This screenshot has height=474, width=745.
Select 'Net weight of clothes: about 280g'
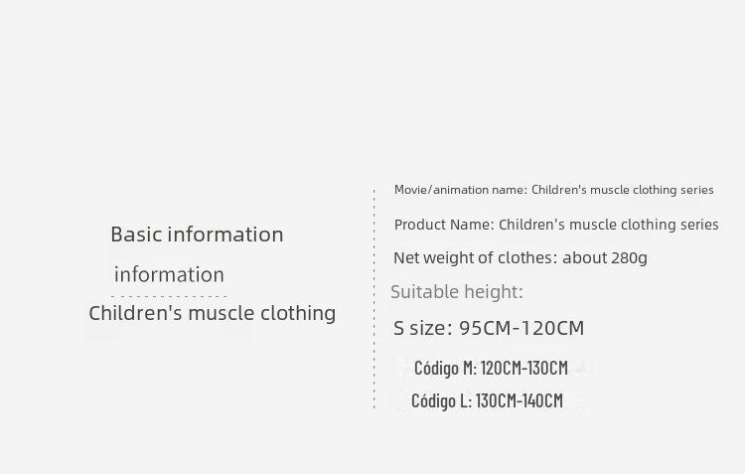521,257
